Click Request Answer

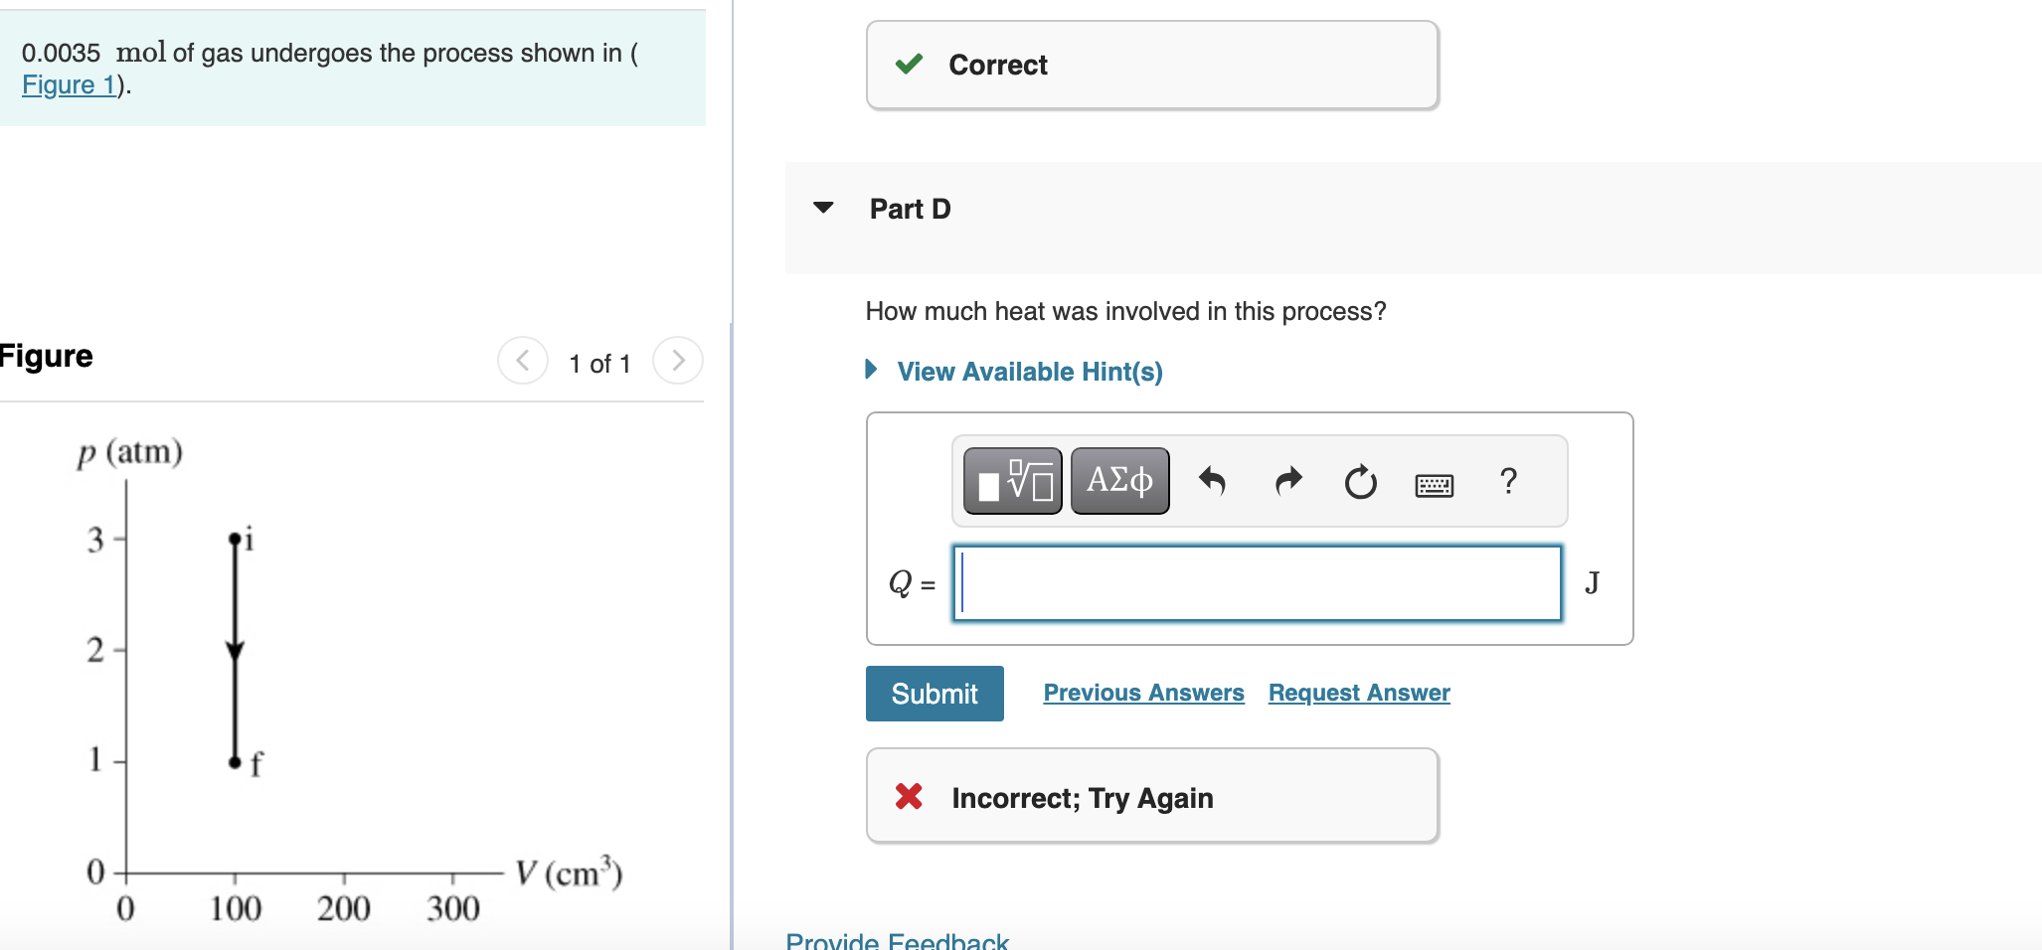pos(1358,693)
